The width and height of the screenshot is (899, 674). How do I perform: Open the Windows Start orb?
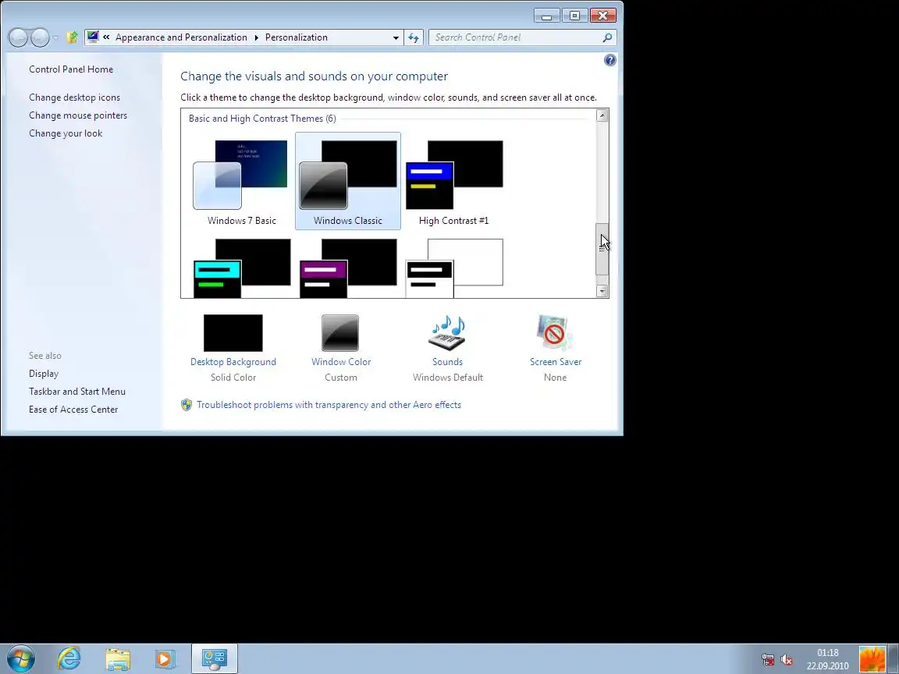coord(20,658)
